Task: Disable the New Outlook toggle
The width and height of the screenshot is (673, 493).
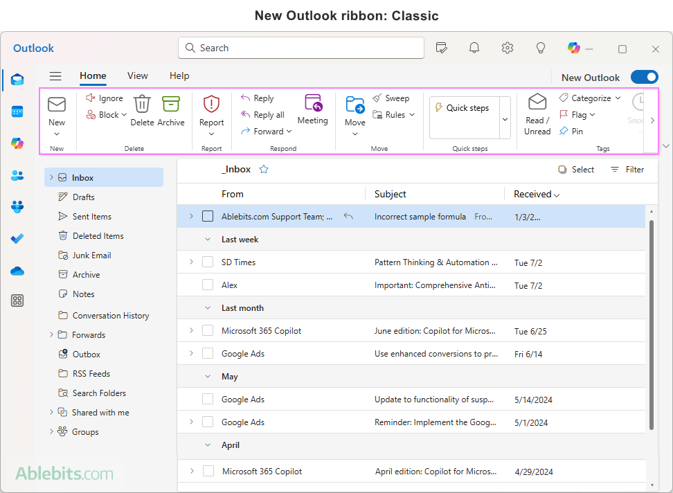Action: [644, 77]
